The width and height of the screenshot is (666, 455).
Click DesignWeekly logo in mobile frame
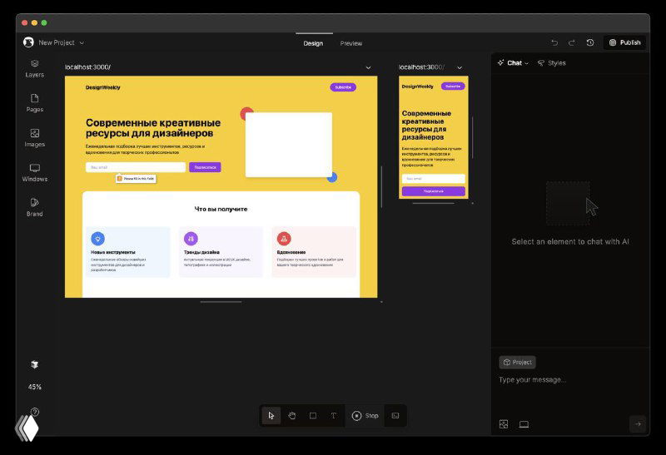[x=418, y=87]
